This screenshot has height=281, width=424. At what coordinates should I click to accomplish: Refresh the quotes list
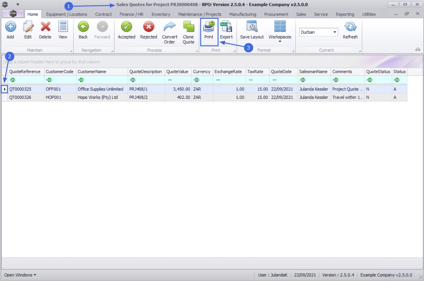pos(350,27)
